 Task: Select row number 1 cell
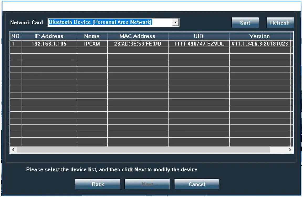point(15,44)
